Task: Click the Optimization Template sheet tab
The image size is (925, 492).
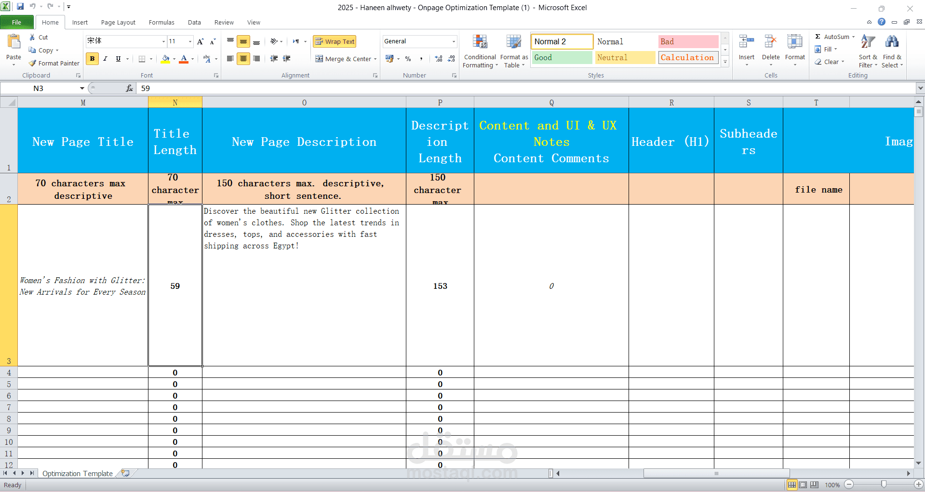Action: click(77, 473)
